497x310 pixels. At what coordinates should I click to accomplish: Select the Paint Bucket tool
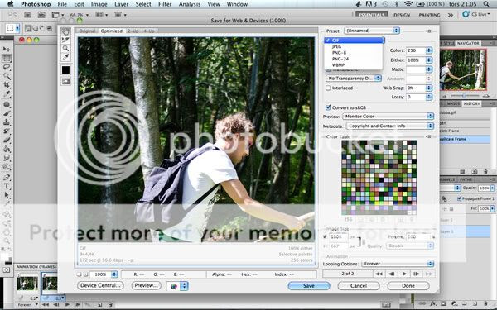click(7, 149)
